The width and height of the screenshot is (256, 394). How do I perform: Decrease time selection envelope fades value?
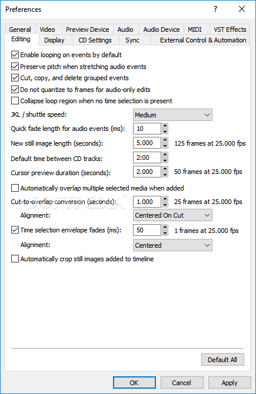point(165,233)
